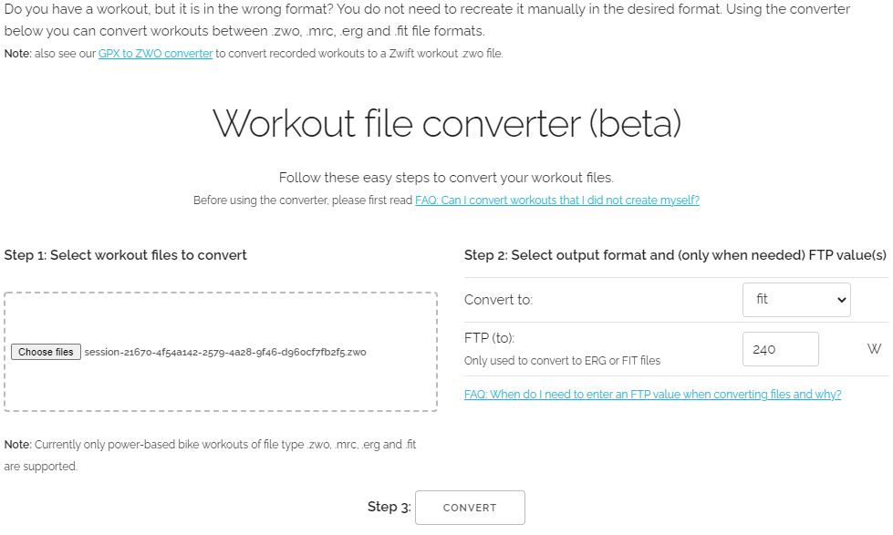
Task: Open FAQ about converting workouts not self-created
Action: click(556, 201)
